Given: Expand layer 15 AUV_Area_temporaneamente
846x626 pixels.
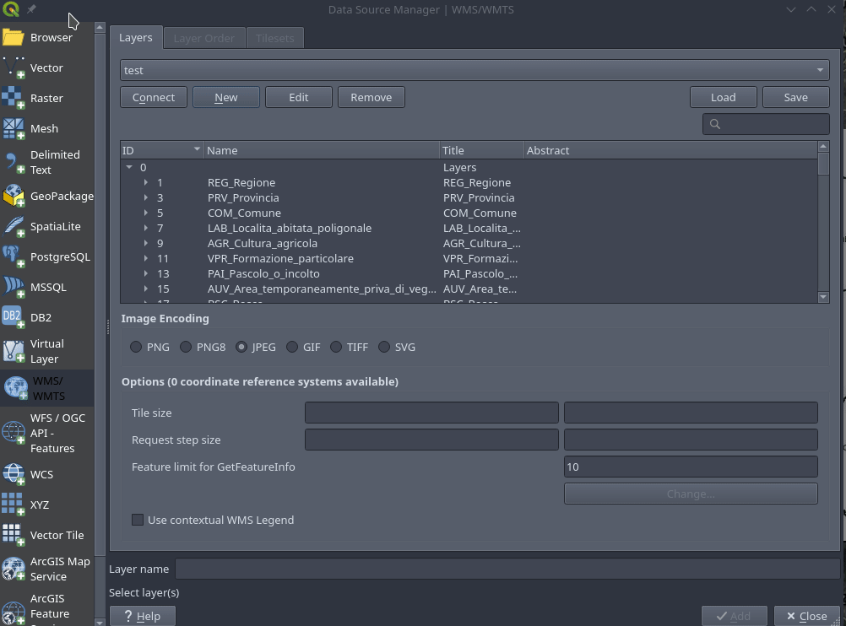Looking at the screenshot, I should tap(146, 289).
